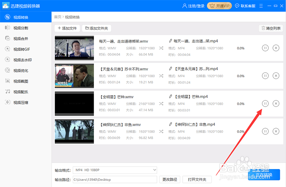Open 视频截图 tool
This screenshot has width=286, height=187.
pos(25,81)
